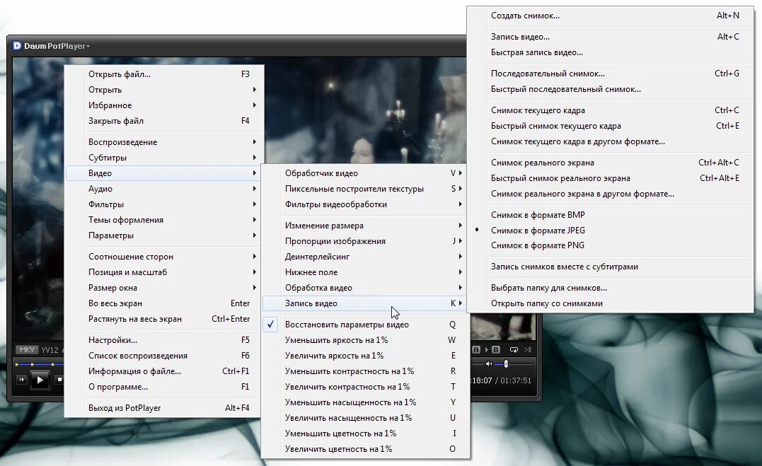Click the 01:37:51 total time display

(x=516, y=380)
